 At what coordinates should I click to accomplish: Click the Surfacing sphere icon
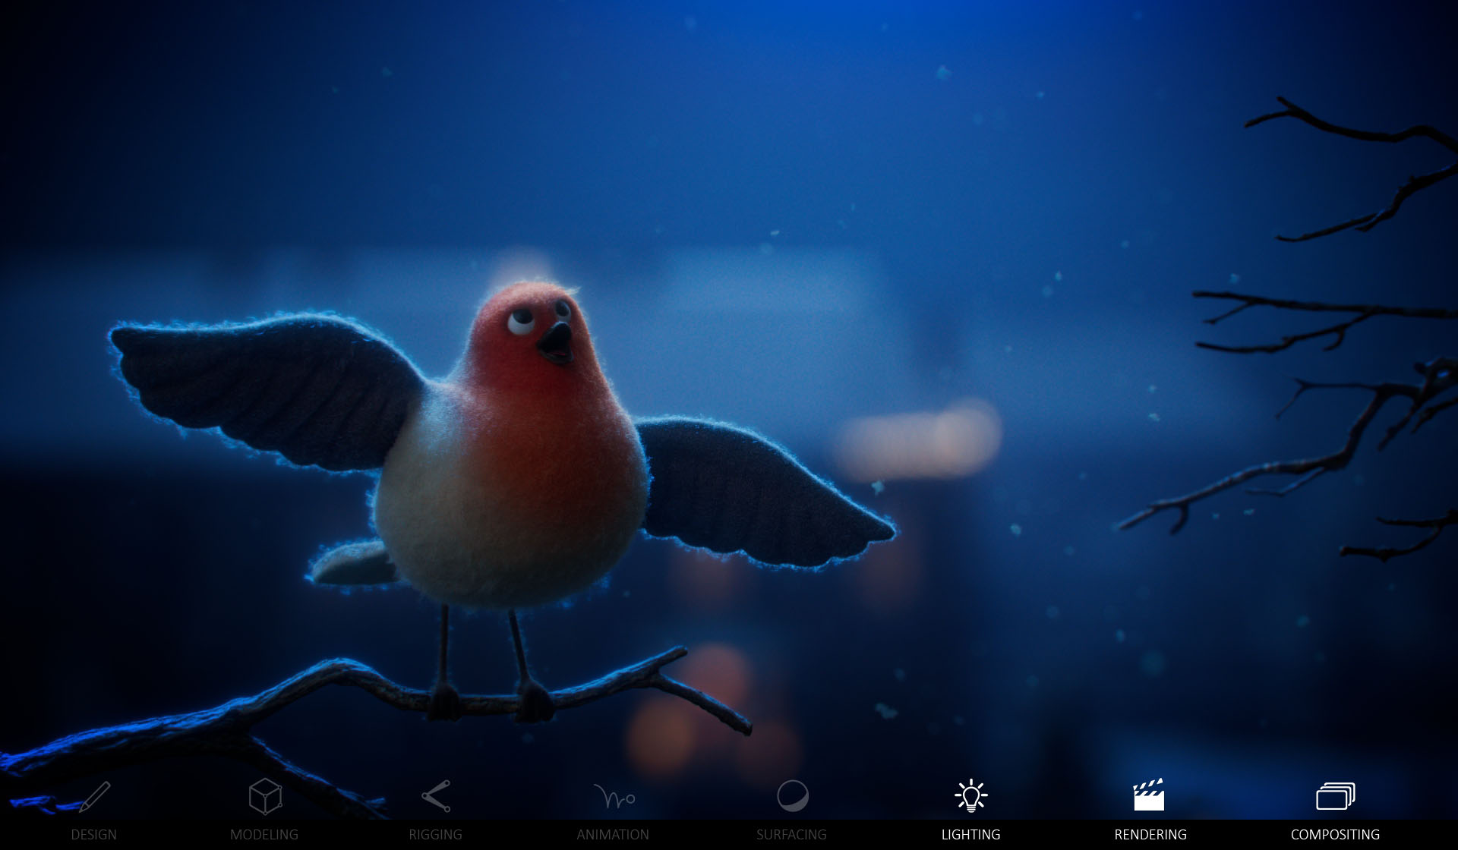coord(792,796)
